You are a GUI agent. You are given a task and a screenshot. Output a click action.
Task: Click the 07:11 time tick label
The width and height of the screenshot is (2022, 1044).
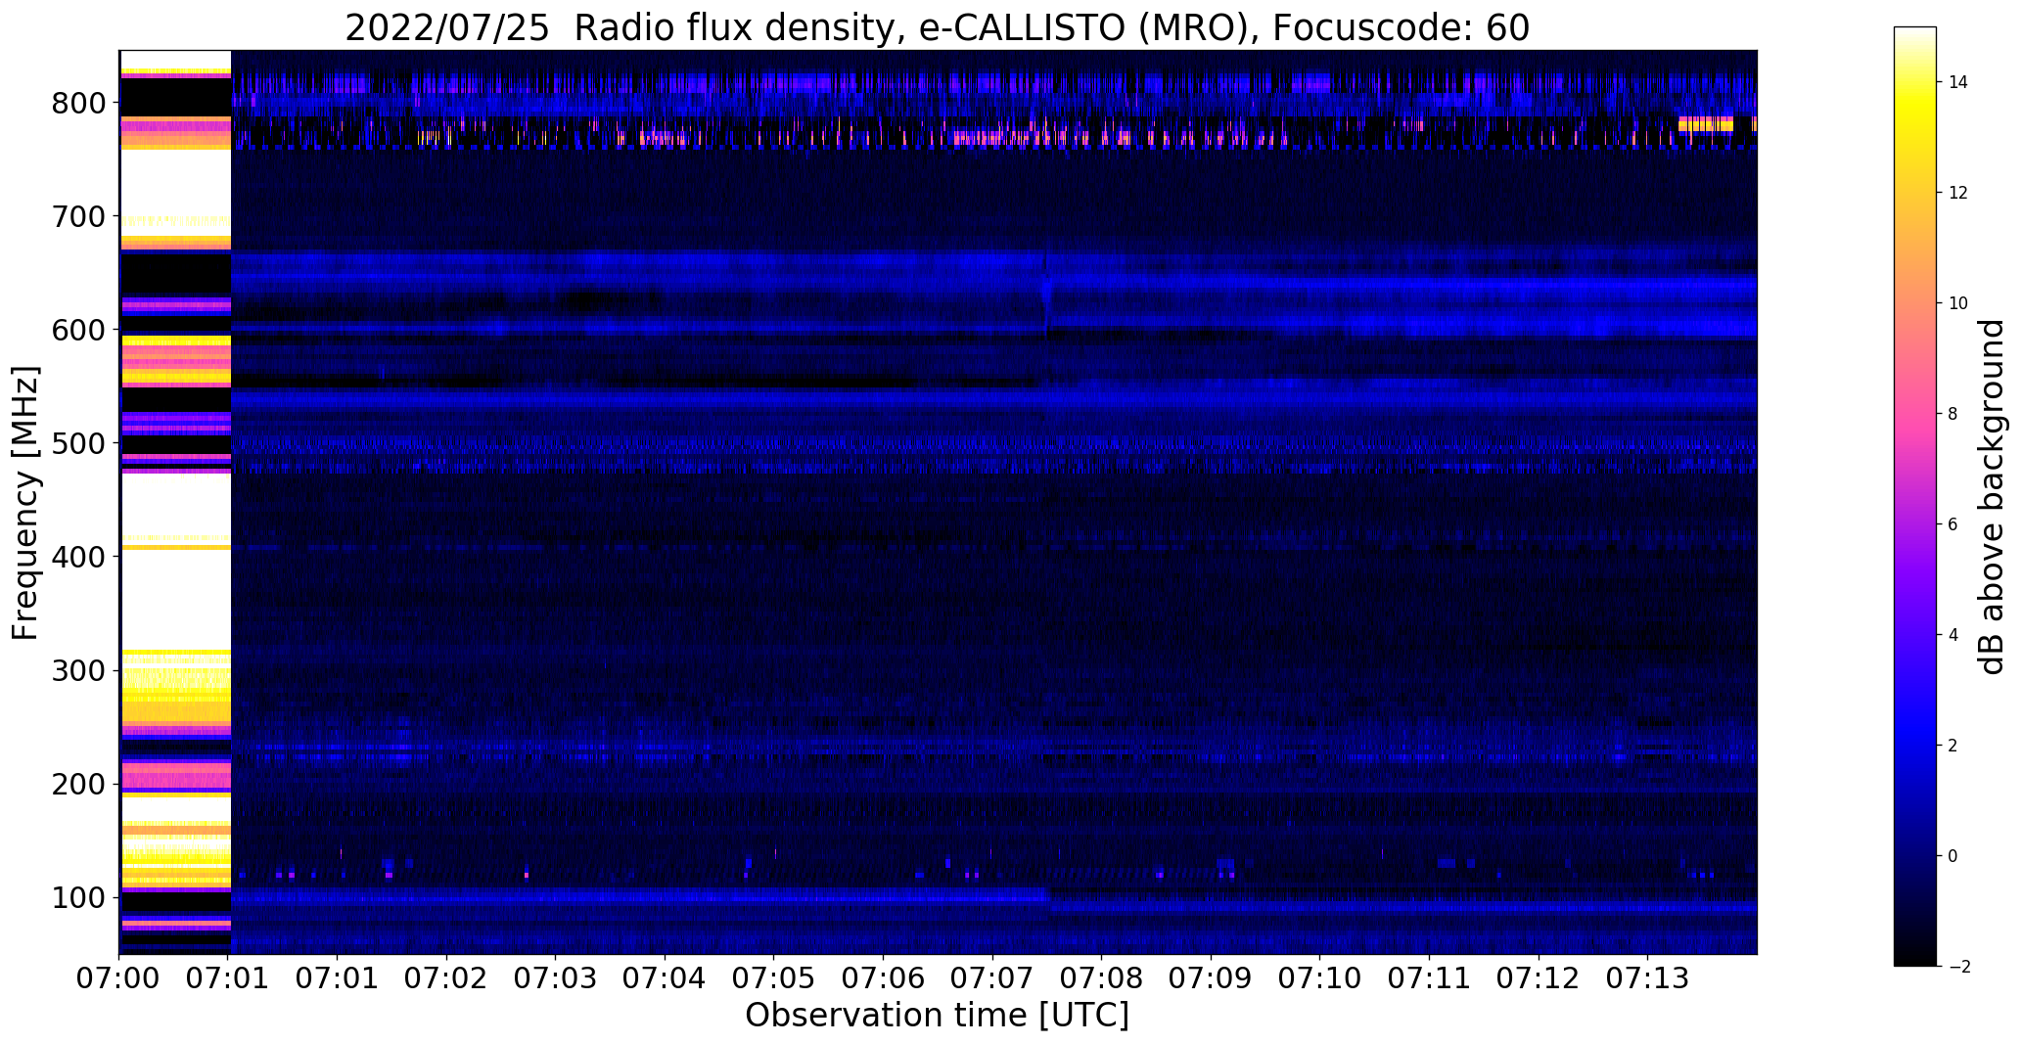pos(1430,978)
